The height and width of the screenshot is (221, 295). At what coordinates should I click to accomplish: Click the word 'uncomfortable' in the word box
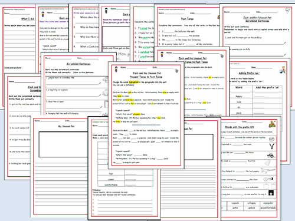coord(268,207)
